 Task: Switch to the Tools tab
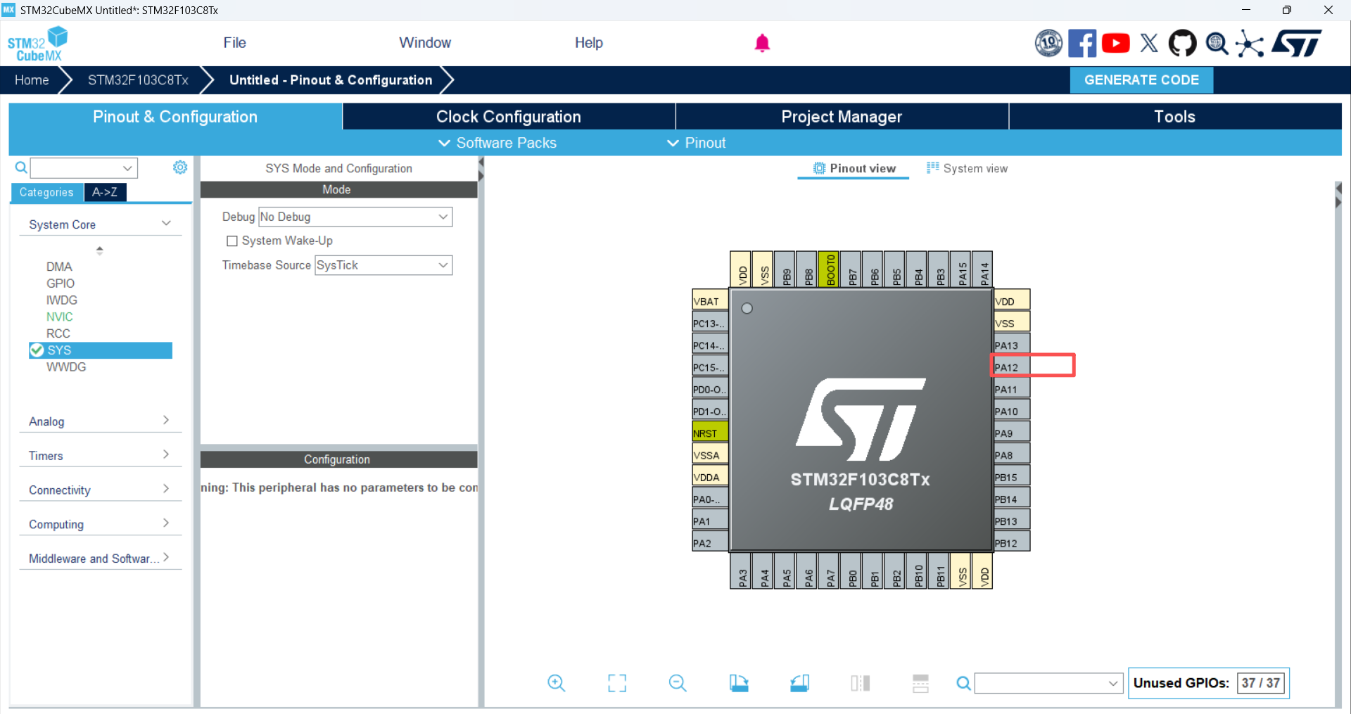coord(1175,117)
